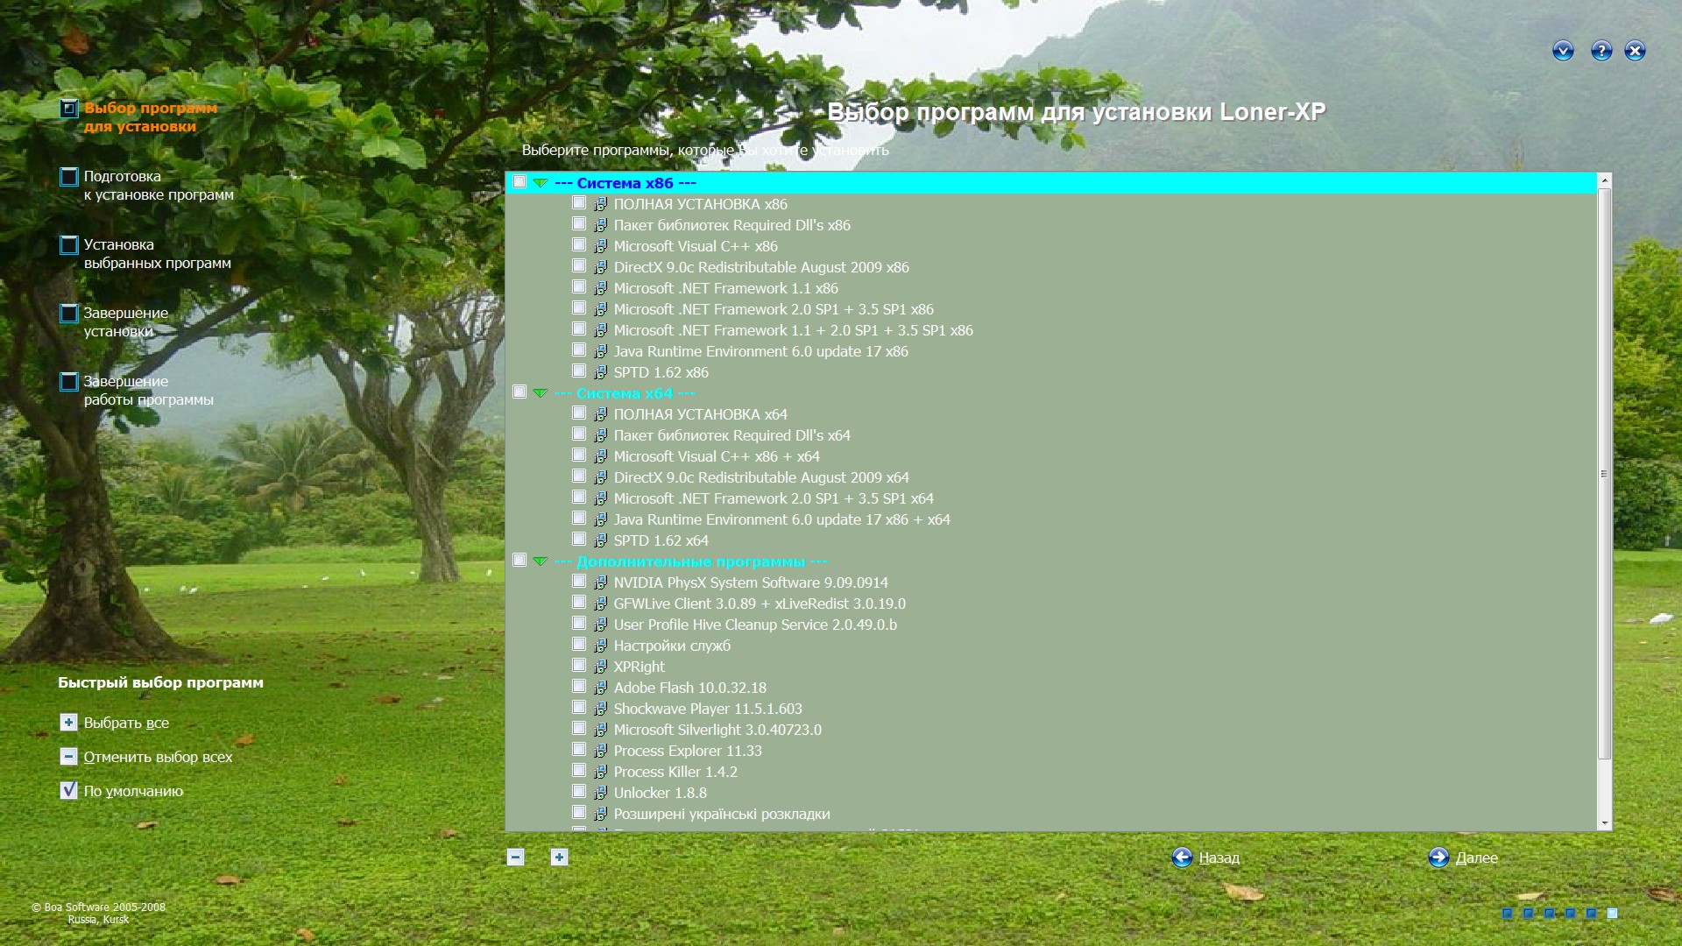Select the NVIDIA PhysX System Software item
The width and height of the screenshot is (1682, 946).
pyautogui.click(x=750, y=582)
